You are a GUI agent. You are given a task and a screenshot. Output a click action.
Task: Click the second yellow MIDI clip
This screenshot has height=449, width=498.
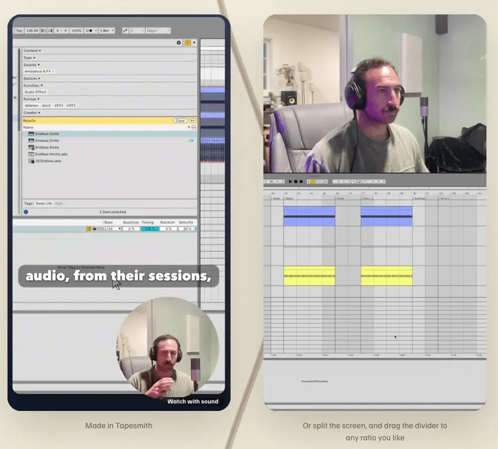click(x=387, y=276)
